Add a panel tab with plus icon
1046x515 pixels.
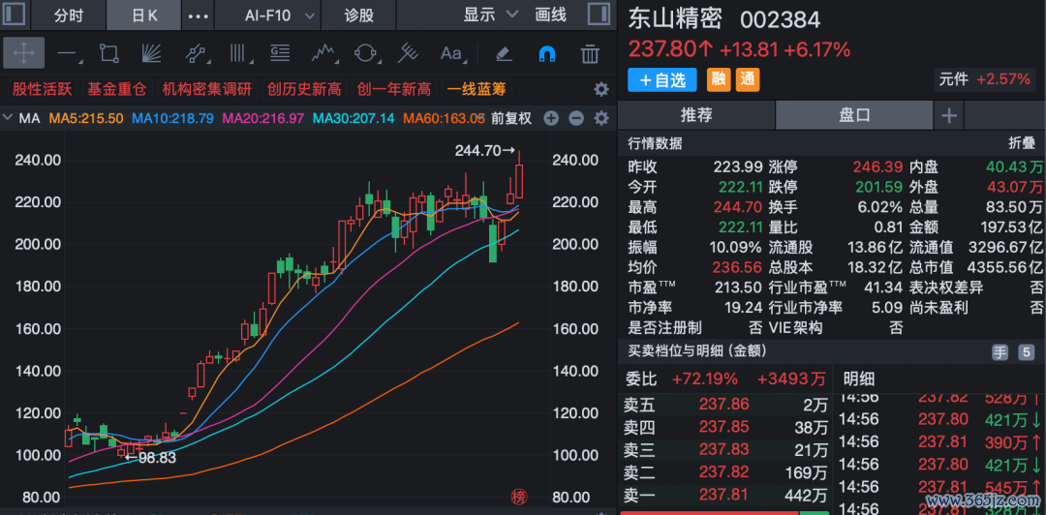[948, 116]
